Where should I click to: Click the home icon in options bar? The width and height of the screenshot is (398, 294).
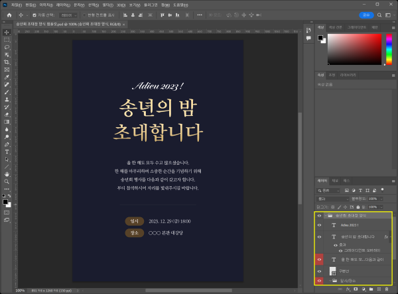pyautogui.click(x=9, y=14)
